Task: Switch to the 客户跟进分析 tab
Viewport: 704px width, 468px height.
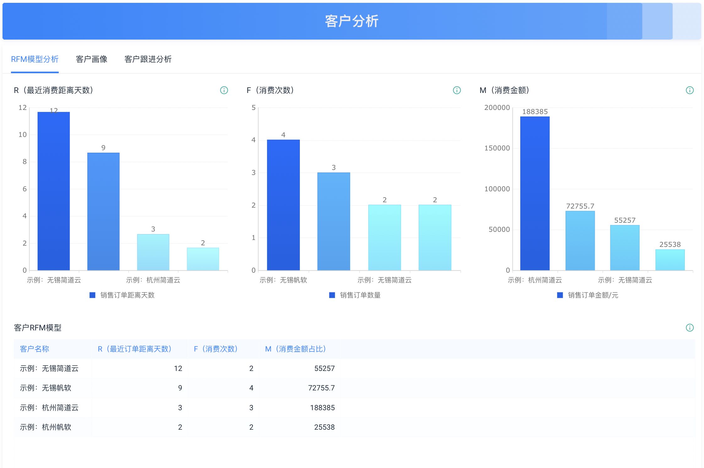Action: [148, 59]
